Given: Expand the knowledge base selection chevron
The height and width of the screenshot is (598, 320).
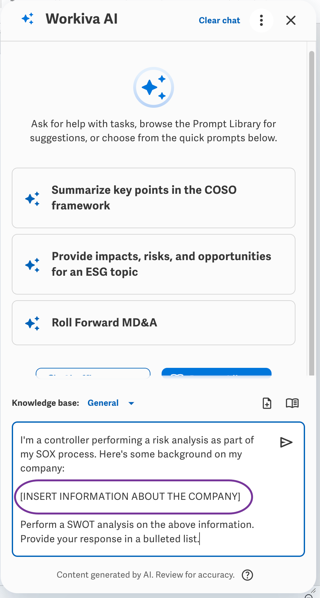Looking at the screenshot, I should 131,403.
